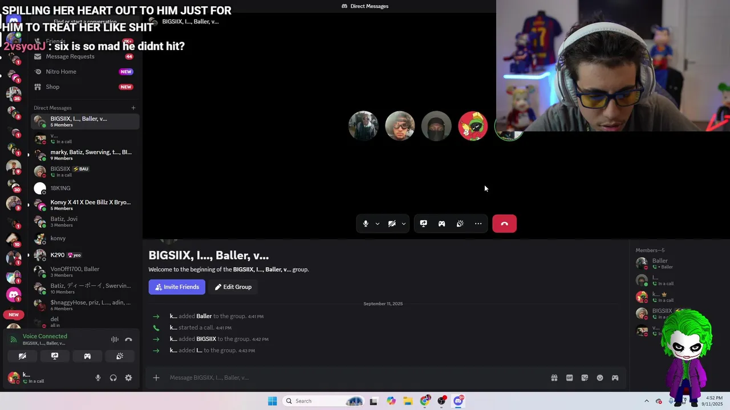
Task: Open the konvy direct message
Action: 84,238
